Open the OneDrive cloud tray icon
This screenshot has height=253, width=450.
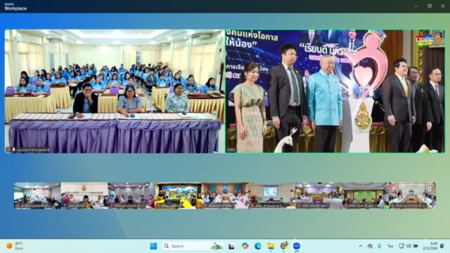(x=370, y=246)
